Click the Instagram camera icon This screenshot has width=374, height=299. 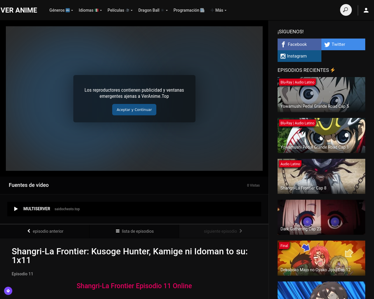coord(283,56)
